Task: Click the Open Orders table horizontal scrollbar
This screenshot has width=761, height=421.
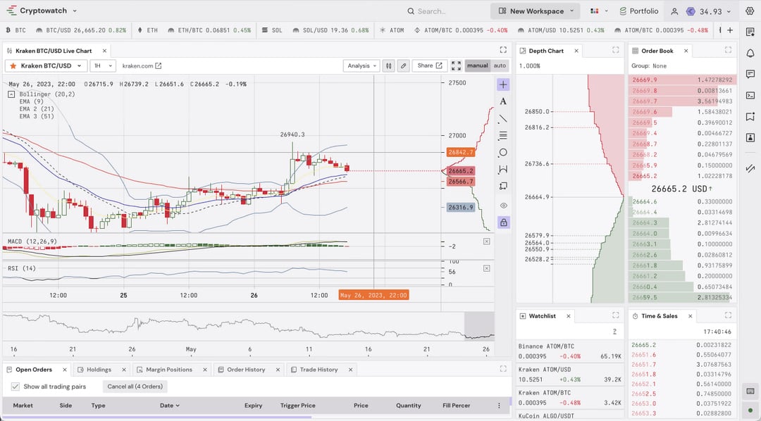Action: click(158, 417)
